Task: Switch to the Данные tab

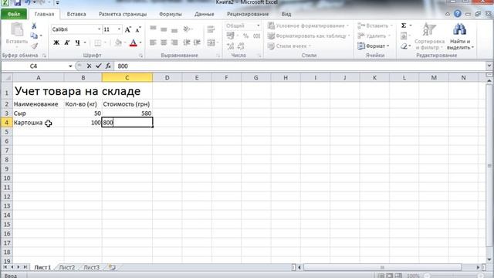Action: 204,14
